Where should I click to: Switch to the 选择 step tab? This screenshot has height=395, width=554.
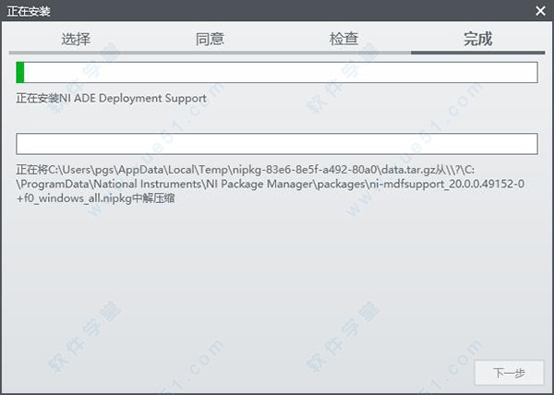[76, 39]
